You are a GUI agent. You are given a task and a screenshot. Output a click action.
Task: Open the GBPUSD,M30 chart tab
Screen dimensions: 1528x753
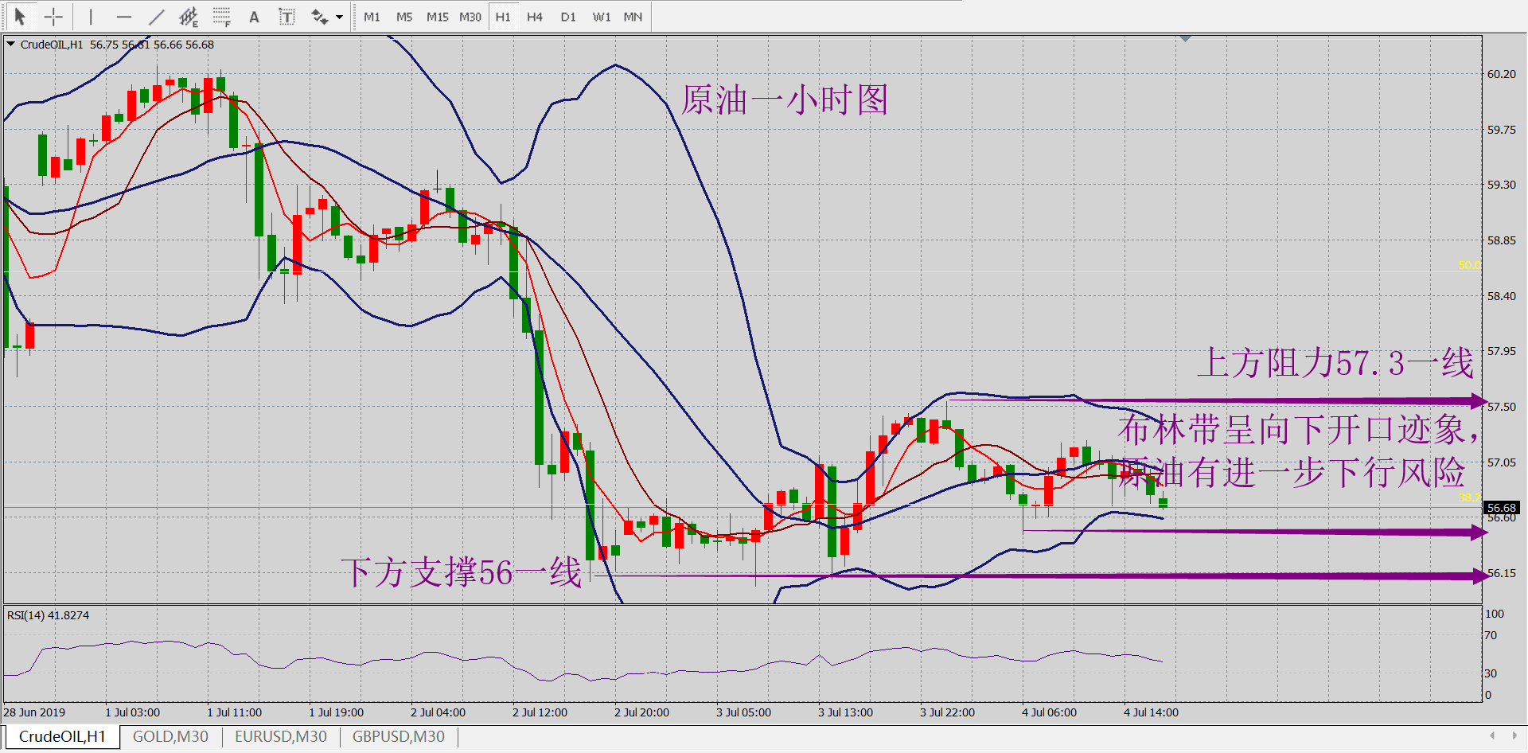pos(399,736)
